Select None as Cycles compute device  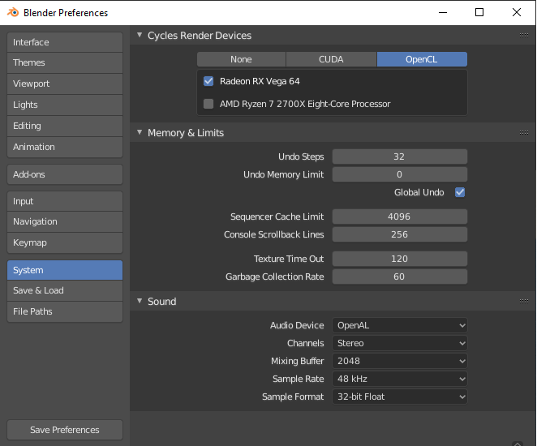(x=241, y=59)
